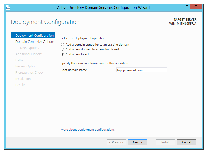Select Additional Options in the sidebar
Image resolution: width=209 pixels, height=153 pixels.
click(29, 54)
